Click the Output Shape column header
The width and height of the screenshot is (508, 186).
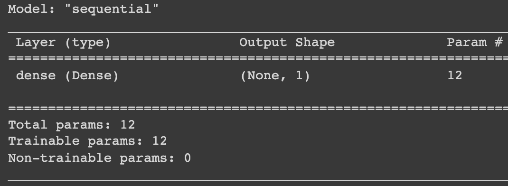287,42
